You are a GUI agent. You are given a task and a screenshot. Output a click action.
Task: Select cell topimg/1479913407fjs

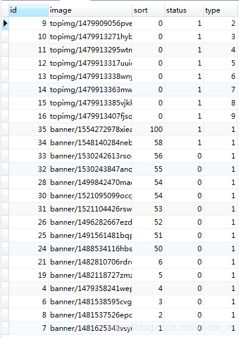90,116
